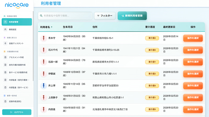Click address 北海道札幌市中央区北1条西2丁目
Viewport: 209px width, 117px height.
tap(110, 109)
